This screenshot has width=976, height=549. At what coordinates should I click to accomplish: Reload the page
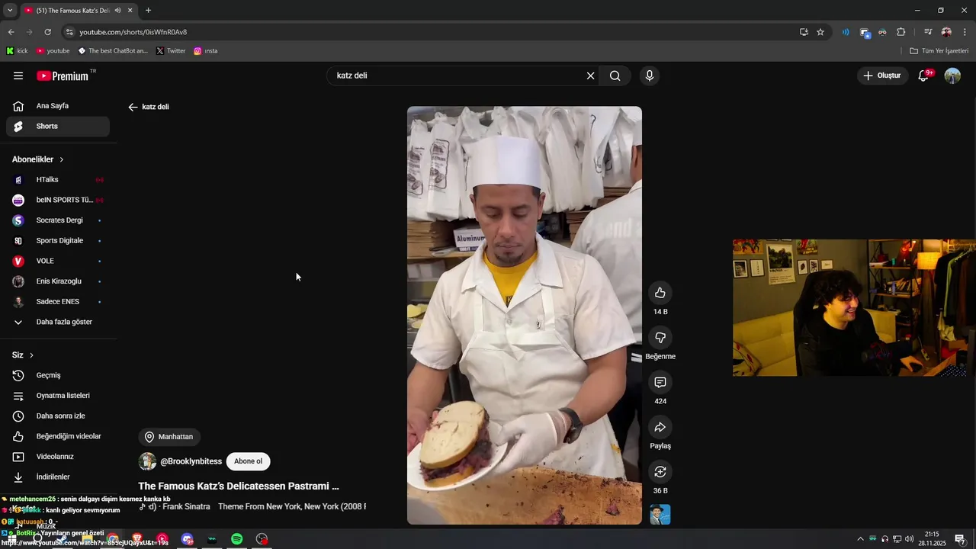click(x=47, y=32)
